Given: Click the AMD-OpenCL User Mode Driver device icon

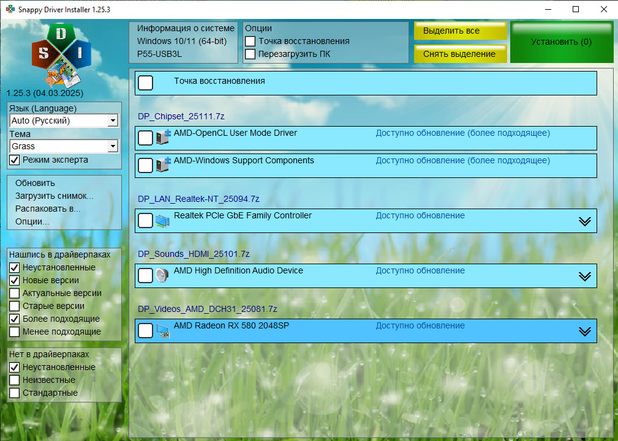Looking at the screenshot, I should point(163,136).
